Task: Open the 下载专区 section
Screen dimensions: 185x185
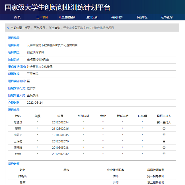Action: click(142, 17)
